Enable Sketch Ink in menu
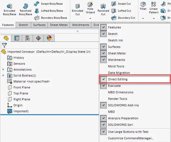The width and height of the screenshot is (171, 142). click(x=135, y=40)
